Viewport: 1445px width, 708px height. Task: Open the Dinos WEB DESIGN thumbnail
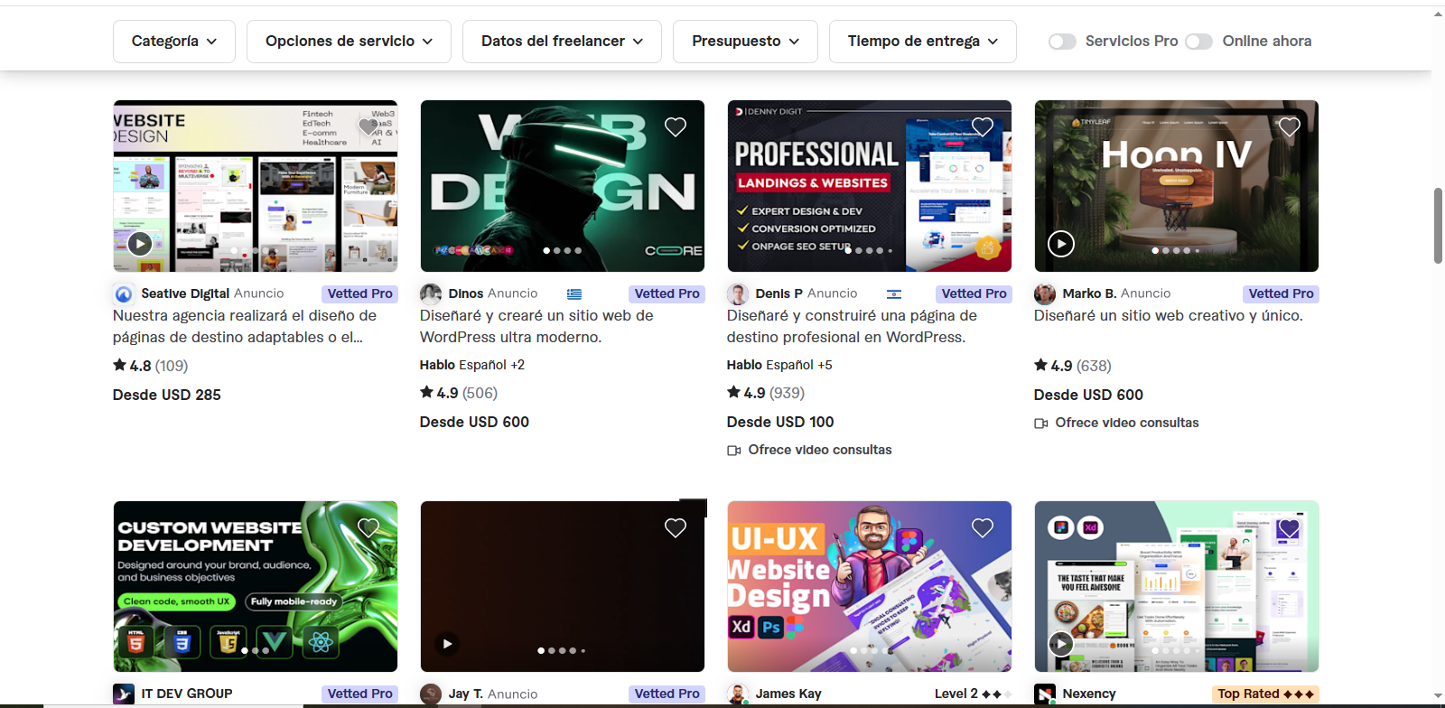[x=563, y=186]
